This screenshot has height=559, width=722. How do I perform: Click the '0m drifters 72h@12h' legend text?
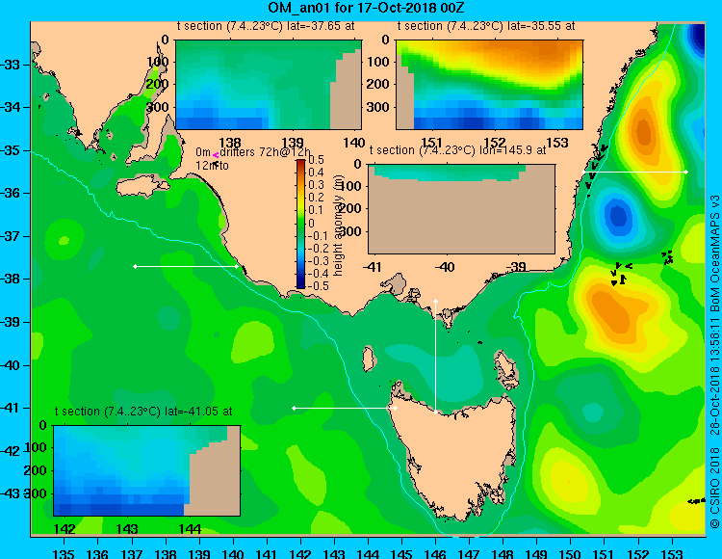click(x=253, y=152)
